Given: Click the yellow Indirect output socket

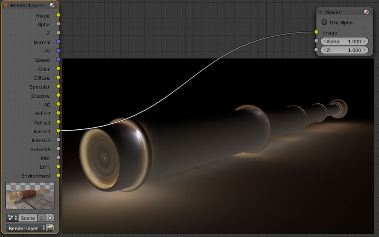Looking at the screenshot, I should tap(58, 131).
